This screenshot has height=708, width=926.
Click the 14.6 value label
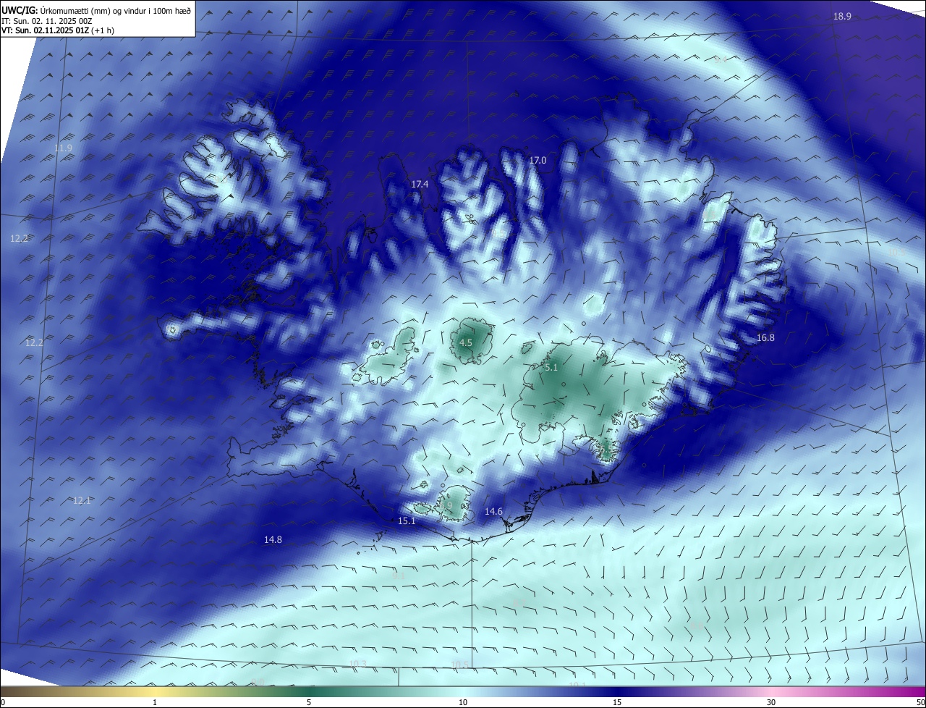tap(493, 512)
